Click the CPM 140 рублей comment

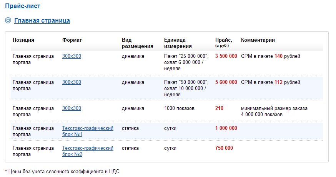pos(270,56)
